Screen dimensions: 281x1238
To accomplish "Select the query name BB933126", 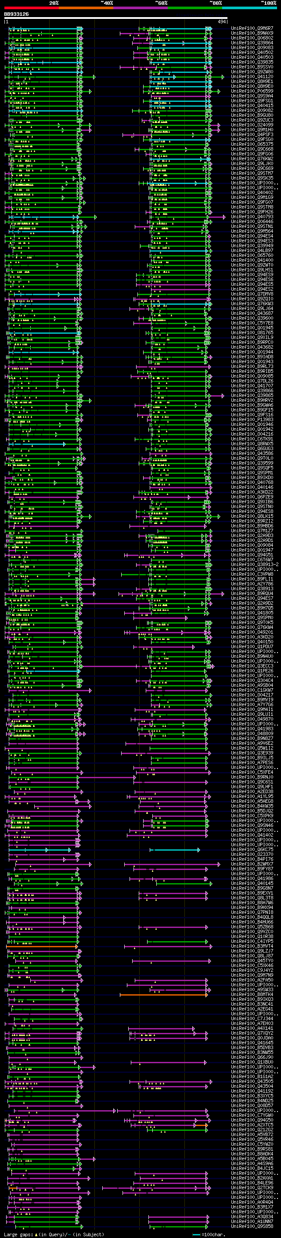I will click(16, 14).
